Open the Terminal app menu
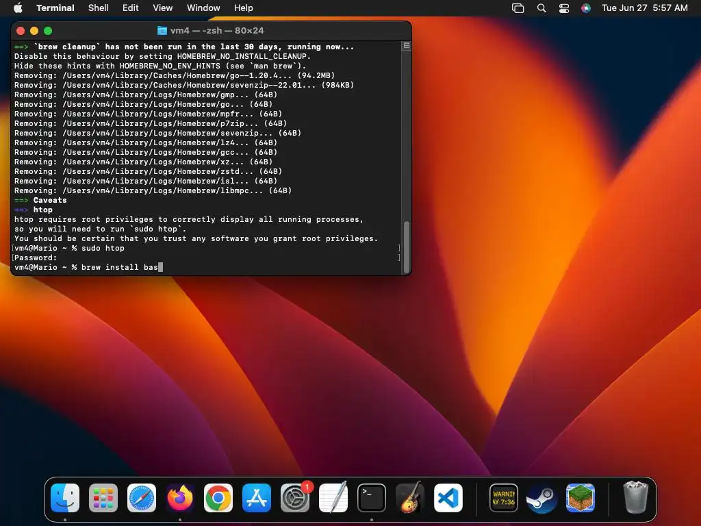The height and width of the screenshot is (526, 701). point(55,8)
